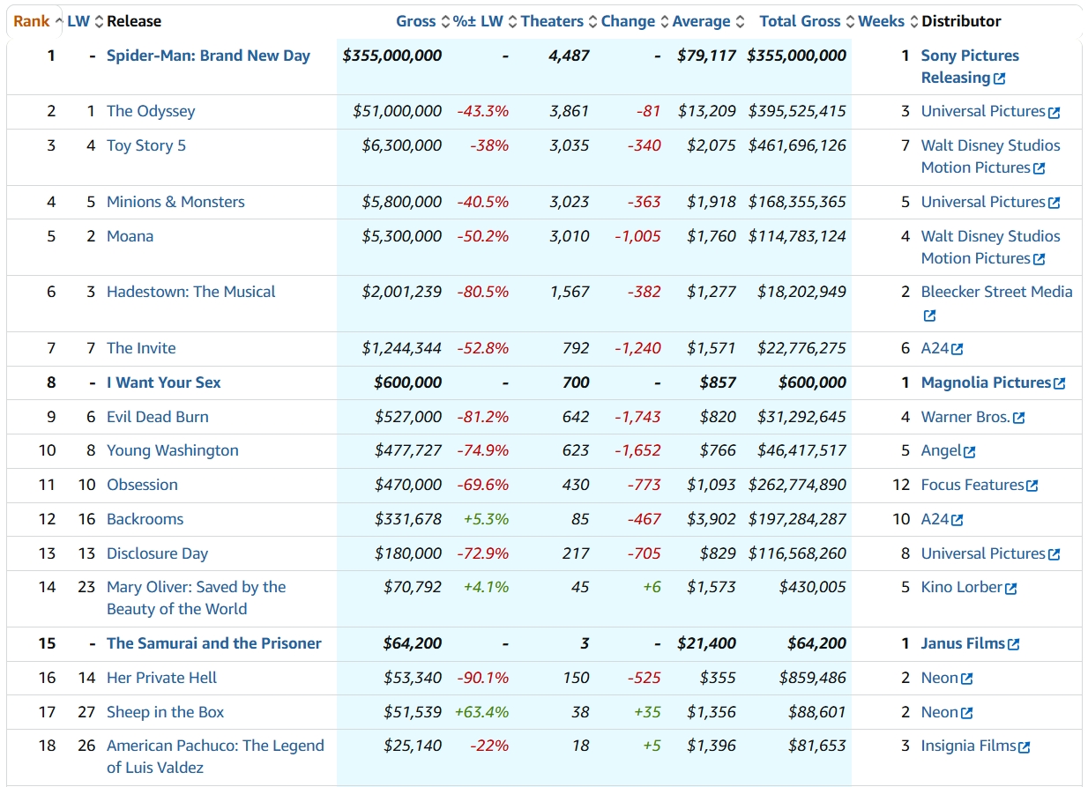The height and width of the screenshot is (787, 1088).
Task: Click Bleecker Street Media external link icon
Action: click(929, 316)
